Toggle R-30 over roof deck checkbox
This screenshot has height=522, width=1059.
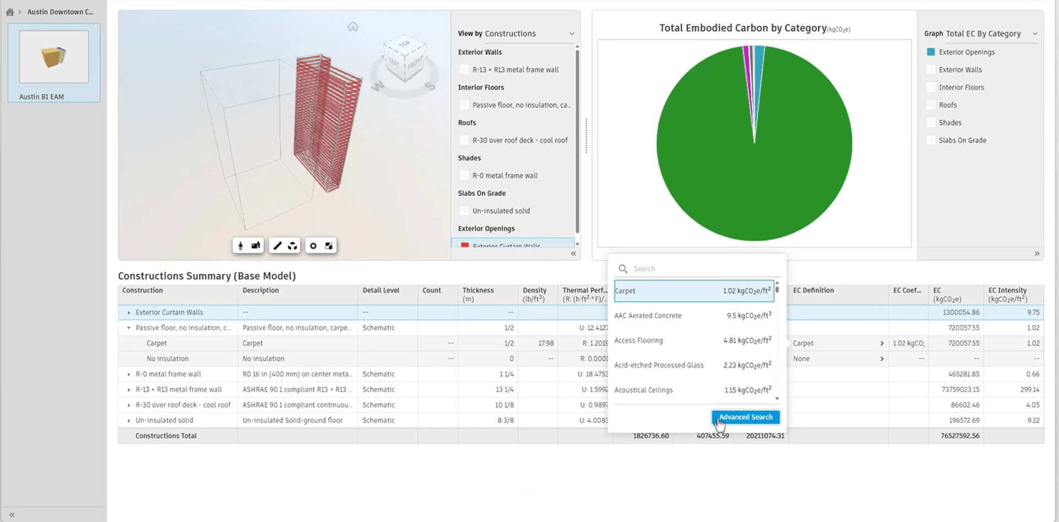[x=464, y=140]
